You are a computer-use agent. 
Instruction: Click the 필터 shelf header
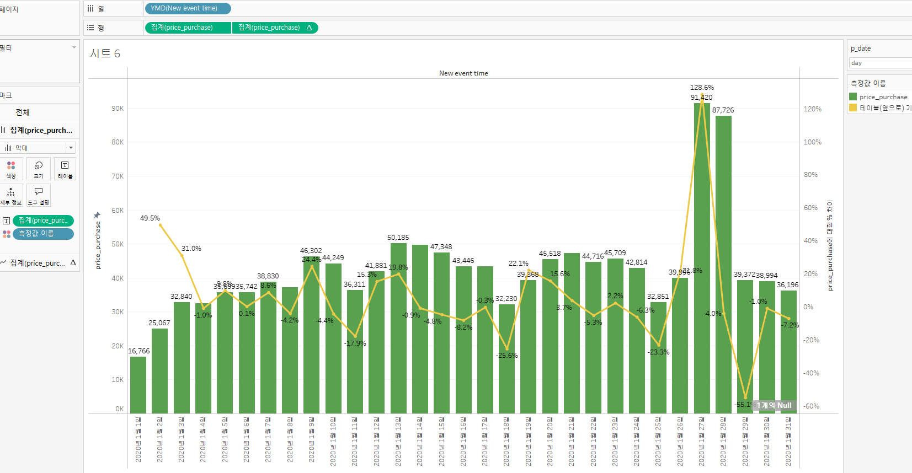(x=6, y=48)
